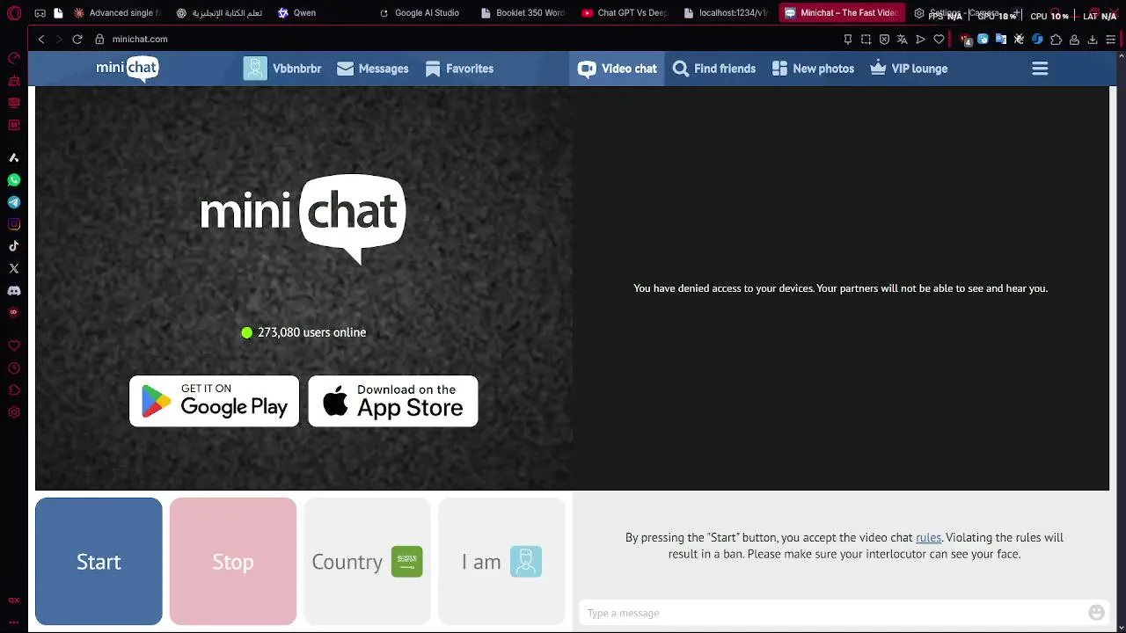Enter the VIP lounge

[909, 69]
